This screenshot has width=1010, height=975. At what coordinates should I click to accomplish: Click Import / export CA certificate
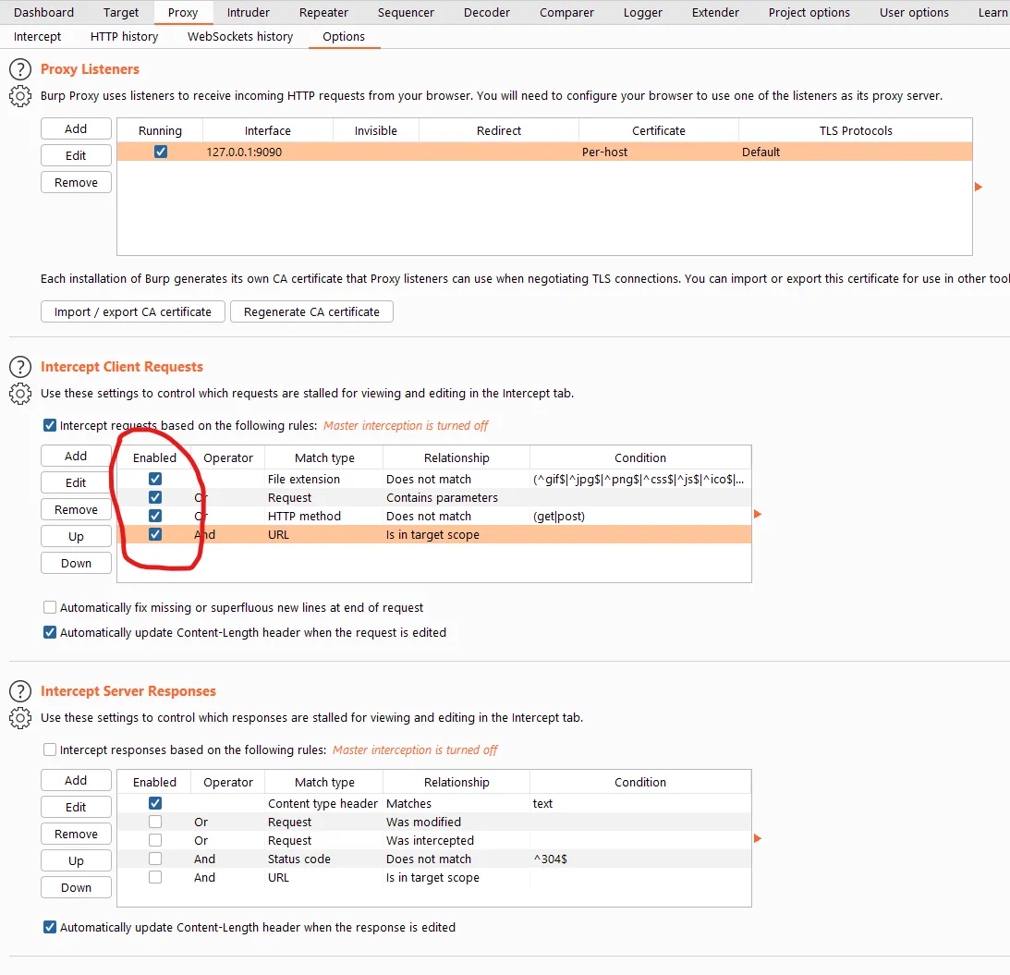pyautogui.click(x=133, y=311)
